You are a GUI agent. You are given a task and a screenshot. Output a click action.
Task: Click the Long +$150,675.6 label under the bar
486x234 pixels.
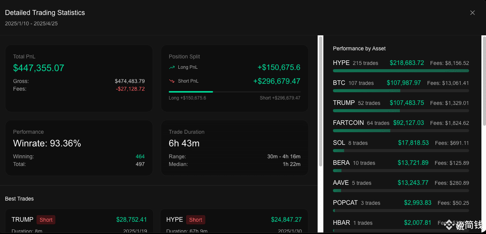click(187, 98)
